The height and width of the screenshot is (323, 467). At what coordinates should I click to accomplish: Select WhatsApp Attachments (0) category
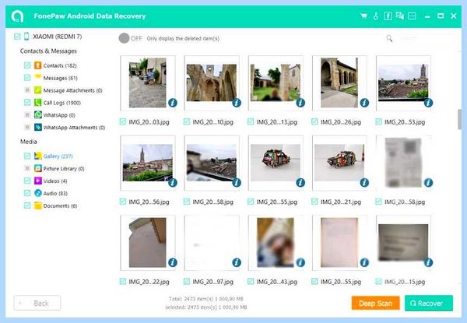(74, 128)
